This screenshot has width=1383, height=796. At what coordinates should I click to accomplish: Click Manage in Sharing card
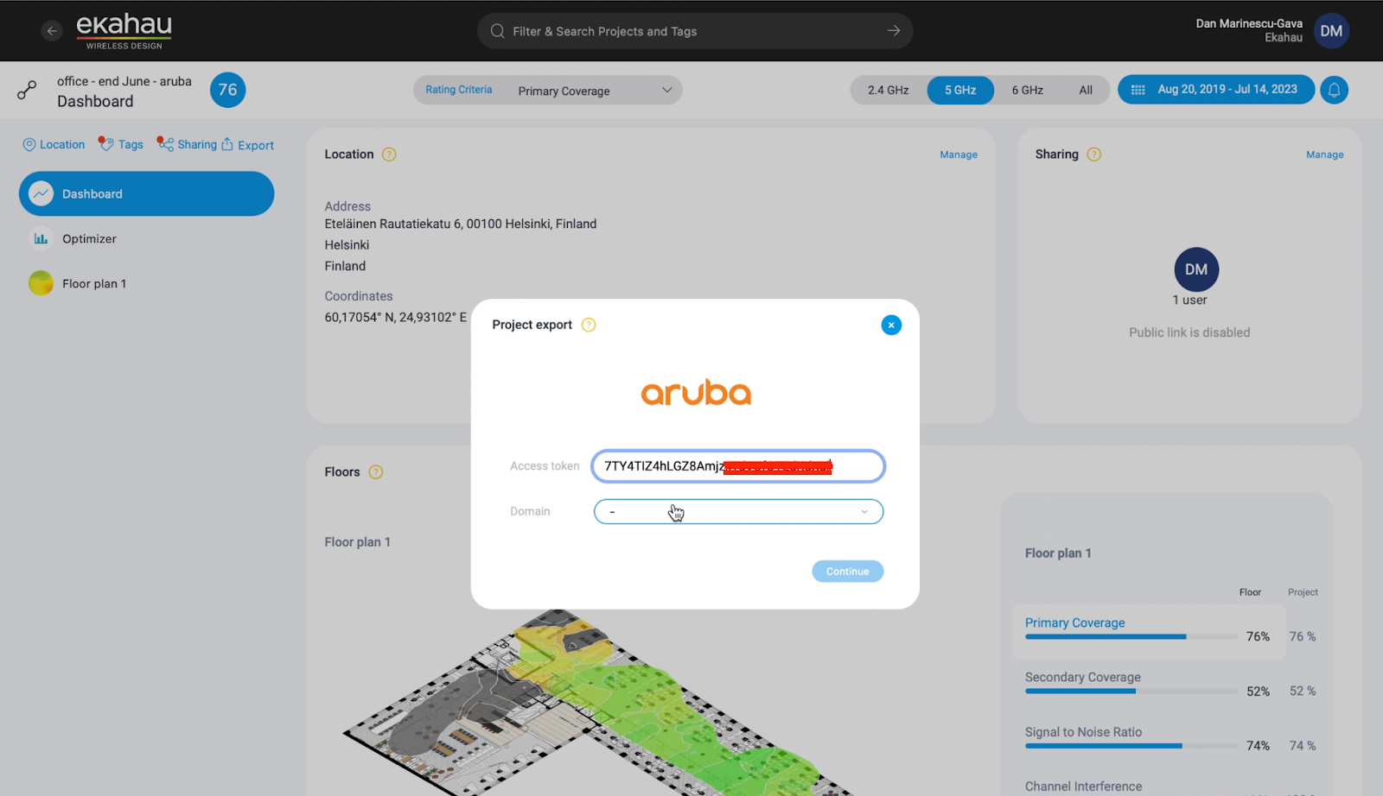[x=1324, y=155]
